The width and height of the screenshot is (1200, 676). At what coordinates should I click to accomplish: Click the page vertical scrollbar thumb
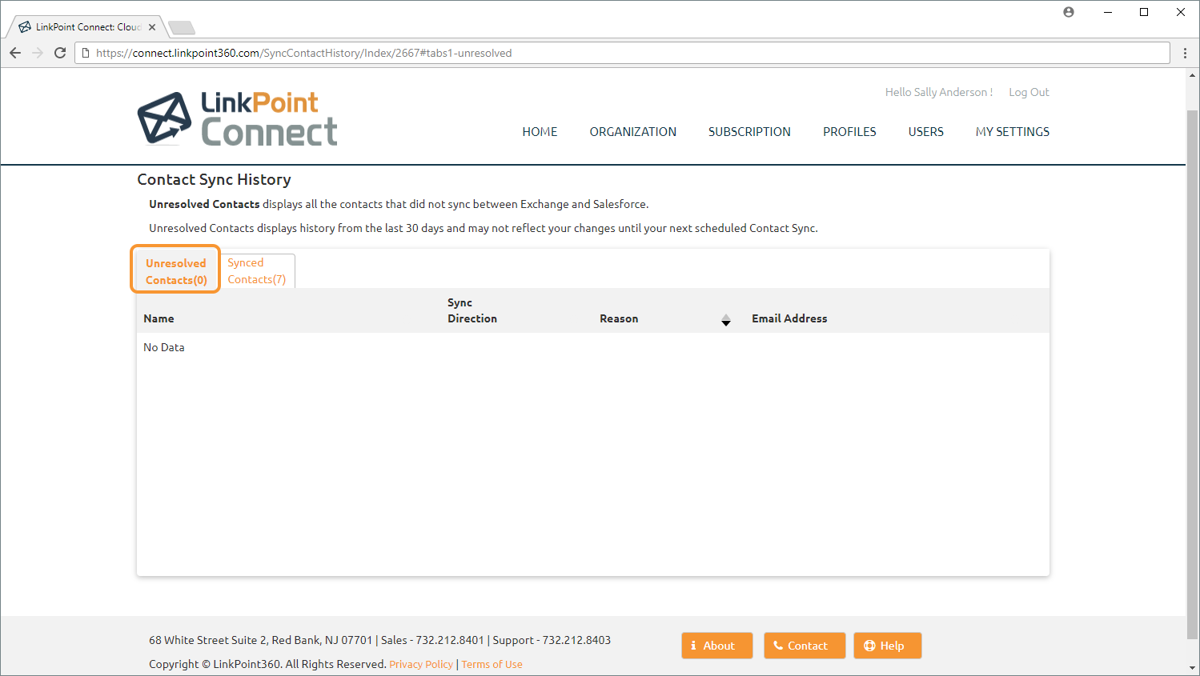[1192, 374]
